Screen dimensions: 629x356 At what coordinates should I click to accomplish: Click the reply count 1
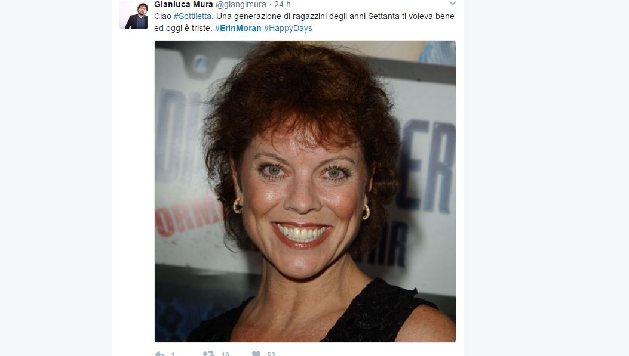pyautogui.click(x=173, y=354)
